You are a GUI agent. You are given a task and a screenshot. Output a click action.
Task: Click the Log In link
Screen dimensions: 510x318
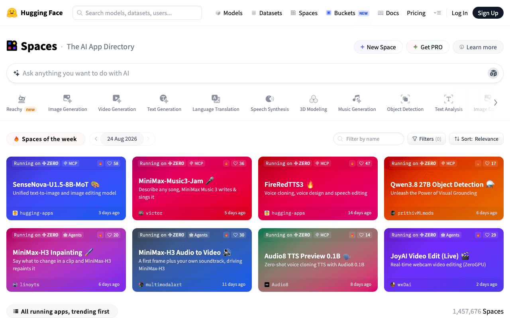459,13
